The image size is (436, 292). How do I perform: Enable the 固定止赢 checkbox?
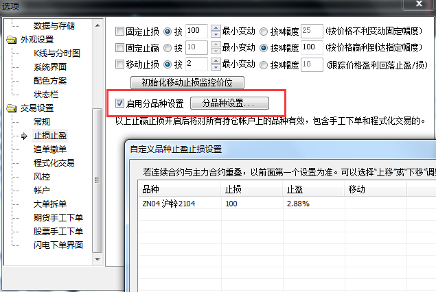tap(119, 48)
